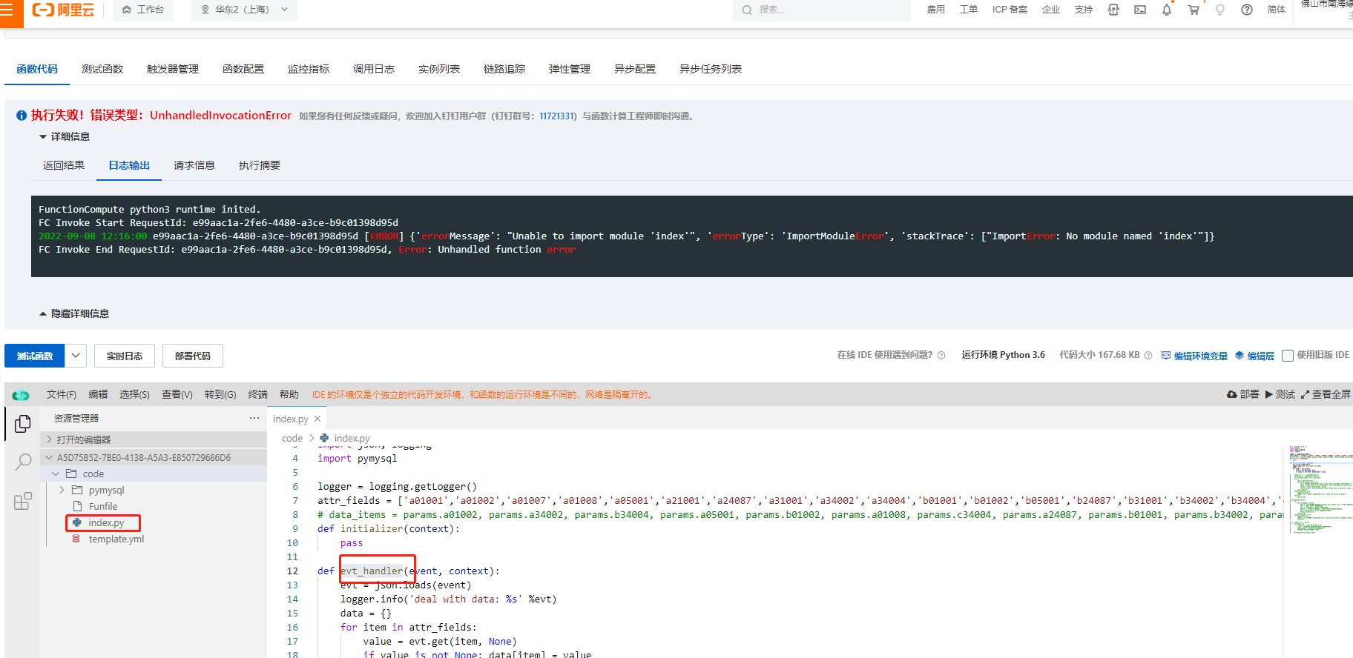Open the IDE 选择(S) menu

coord(134,394)
